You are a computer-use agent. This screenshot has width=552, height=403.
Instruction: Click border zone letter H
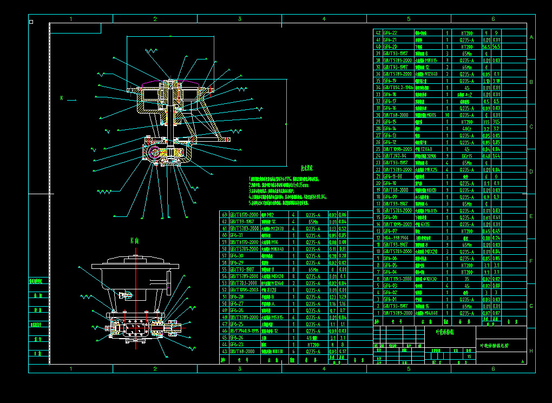pos(531,351)
